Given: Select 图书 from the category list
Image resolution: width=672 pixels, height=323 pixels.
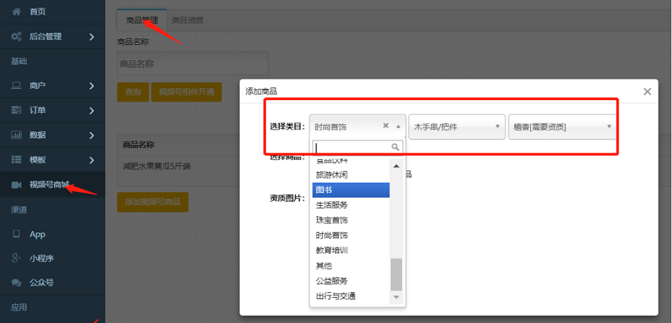Looking at the screenshot, I should (x=350, y=190).
